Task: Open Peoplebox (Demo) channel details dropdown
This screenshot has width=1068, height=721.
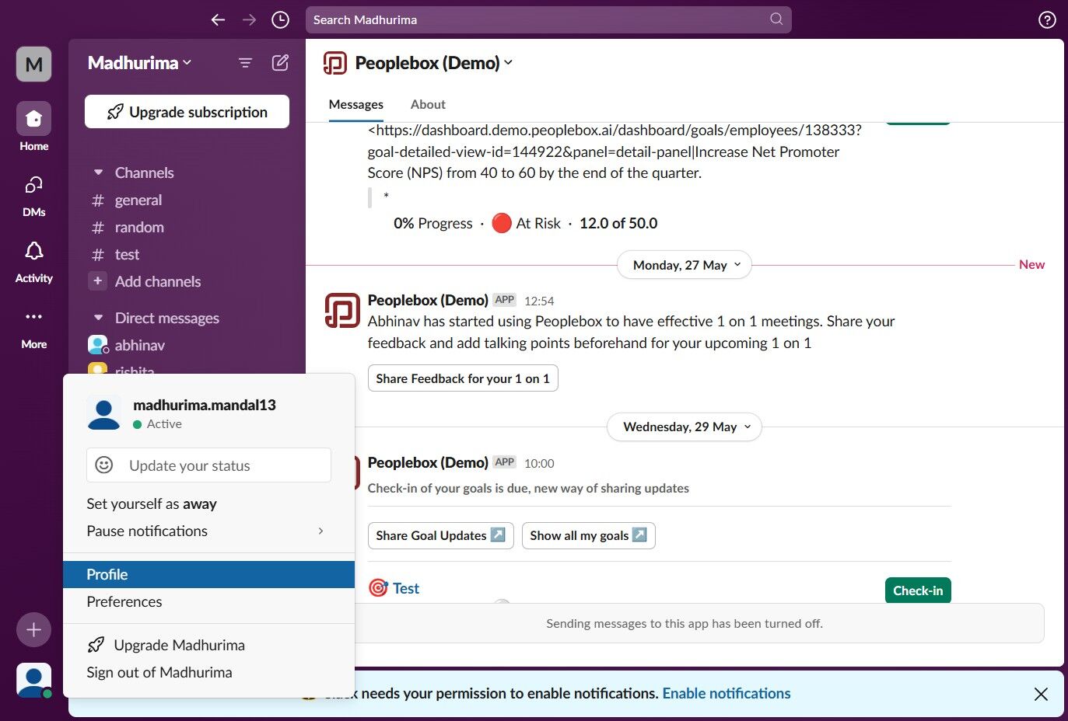Action: [x=434, y=63]
